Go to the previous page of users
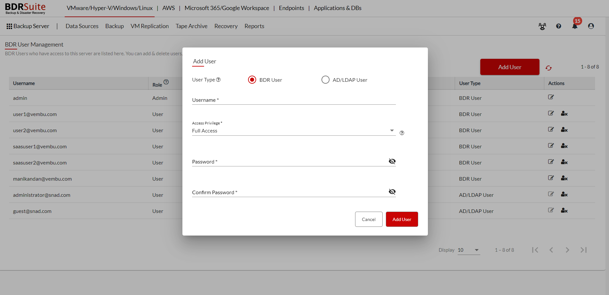The height and width of the screenshot is (295, 609). click(551, 250)
